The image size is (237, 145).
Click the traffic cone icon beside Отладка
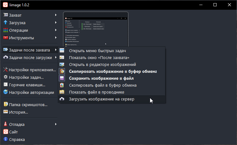6,124
